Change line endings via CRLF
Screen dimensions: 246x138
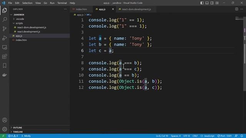(x=195, y=136)
